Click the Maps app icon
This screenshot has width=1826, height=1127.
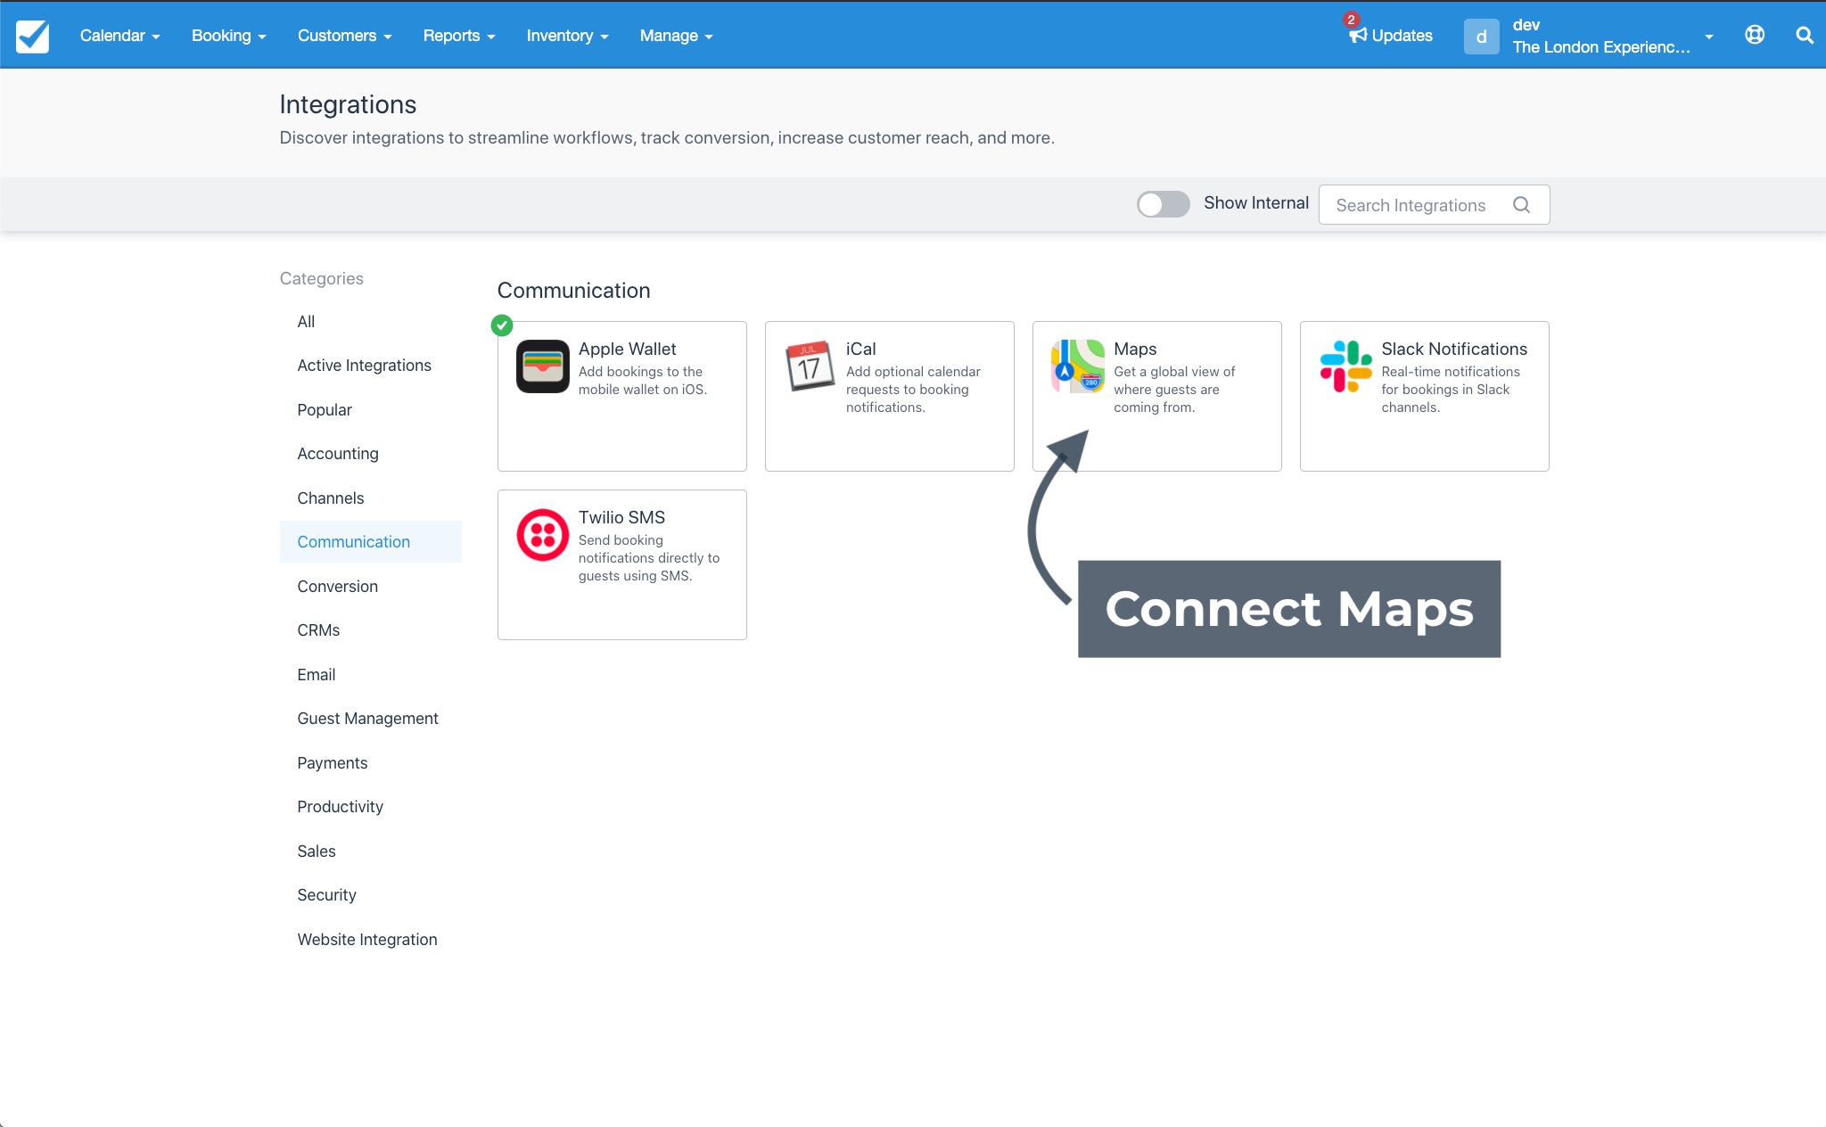1077,366
